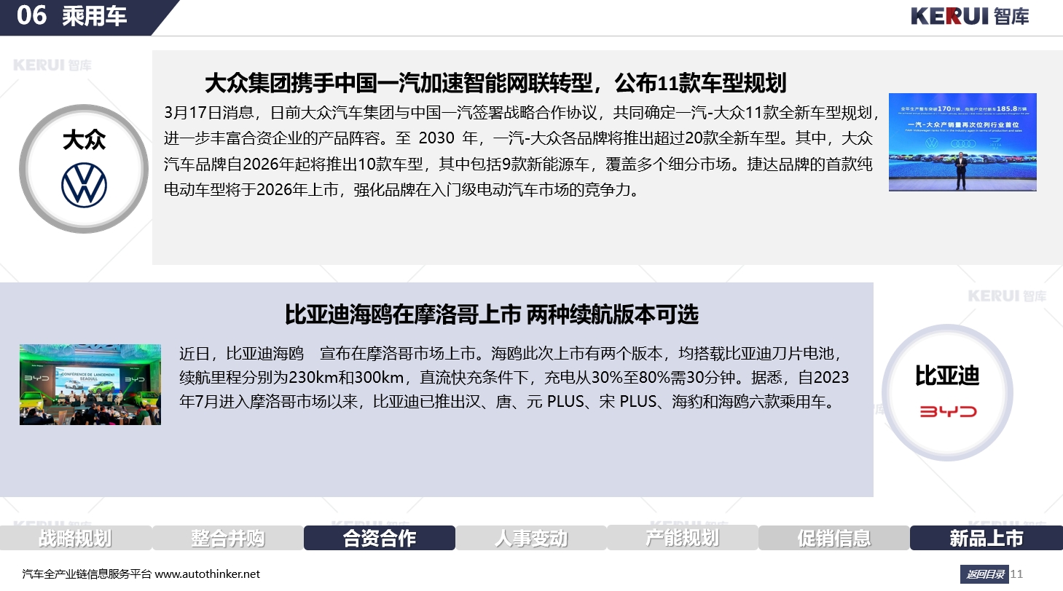1063x591 pixels.
Task: Switch to the 整合并购 tab
Action: coord(228,538)
